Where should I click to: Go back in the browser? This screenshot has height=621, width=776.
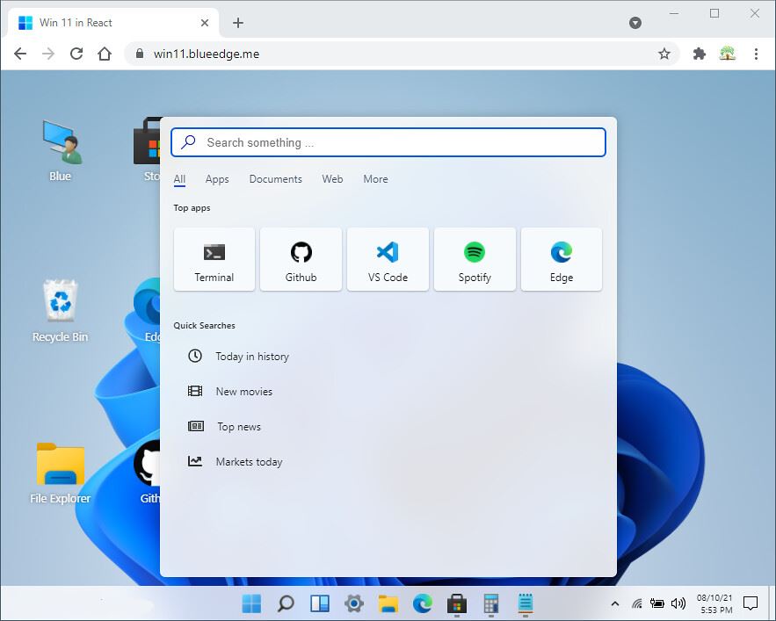[x=20, y=54]
